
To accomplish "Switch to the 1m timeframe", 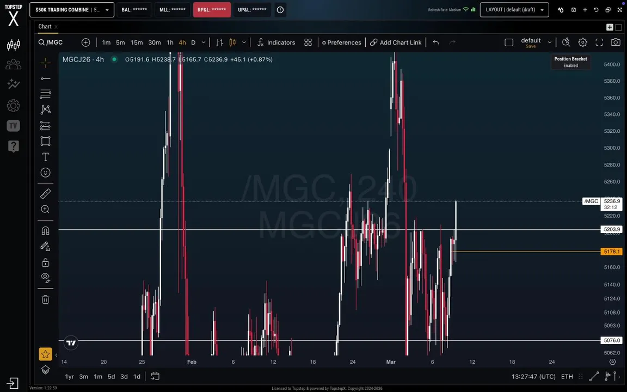I will [x=106, y=42].
